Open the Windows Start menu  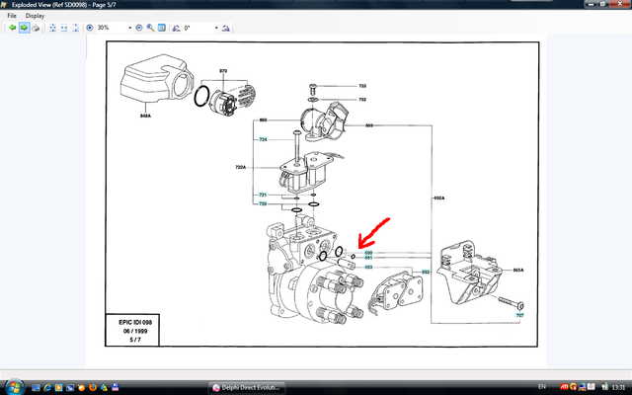pyautogui.click(x=12, y=385)
